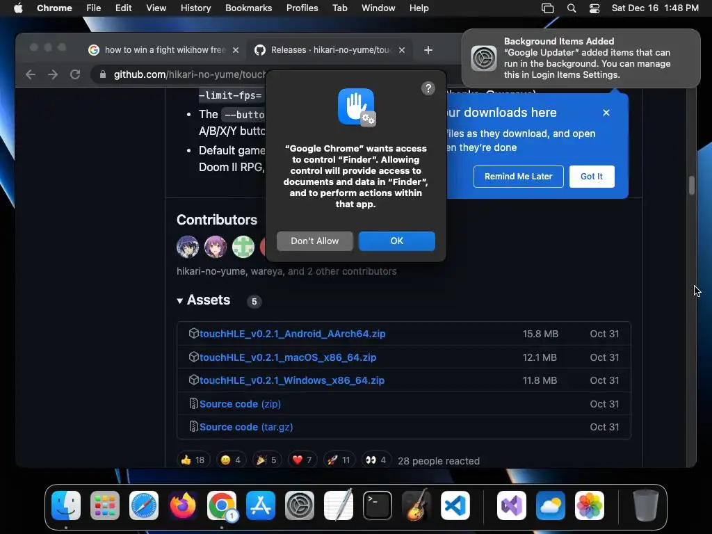Click the help question mark in the dialog
The image size is (712, 534).
point(428,88)
